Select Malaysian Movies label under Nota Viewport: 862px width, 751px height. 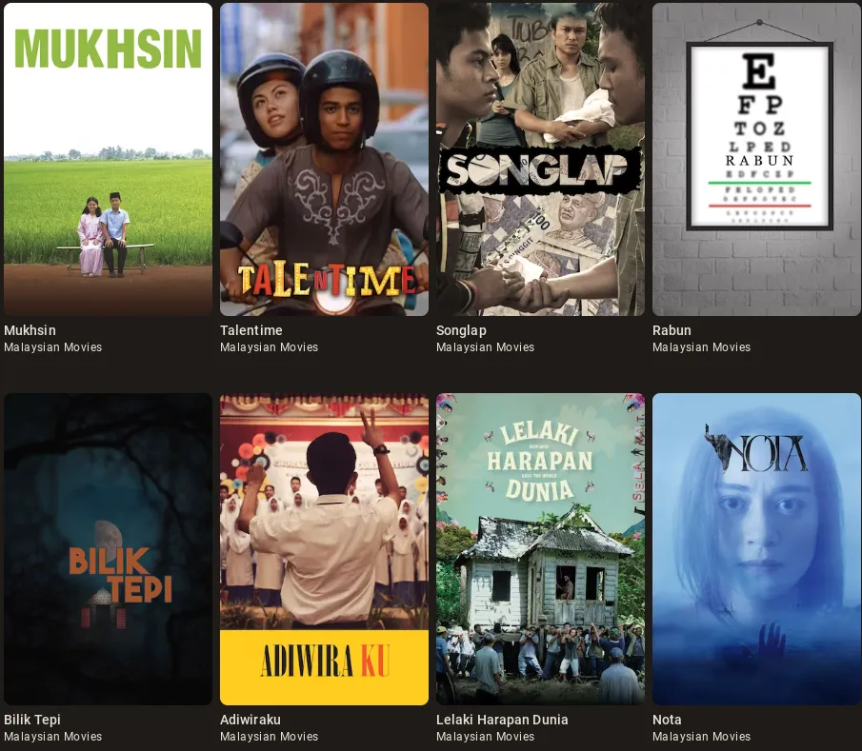coord(701,736)
